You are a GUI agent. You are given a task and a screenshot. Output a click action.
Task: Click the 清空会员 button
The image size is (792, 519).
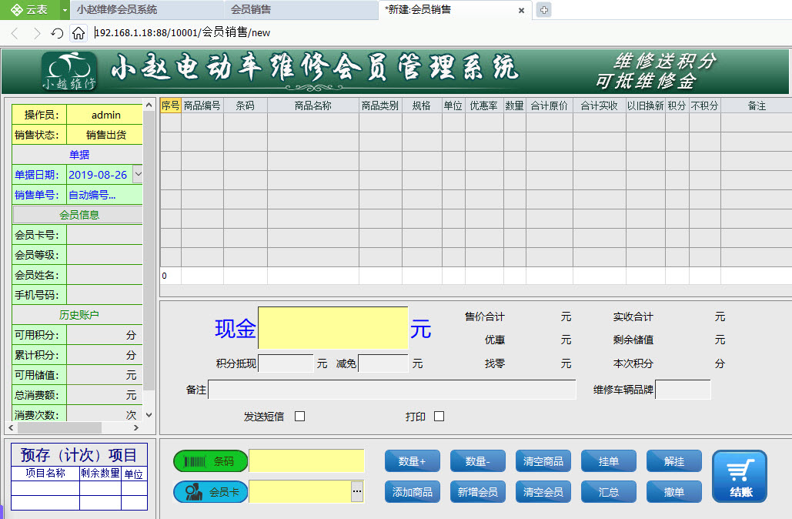(x=543, y=492)
